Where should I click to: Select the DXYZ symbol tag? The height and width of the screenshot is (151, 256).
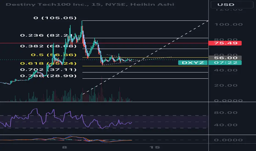point(193,63)
